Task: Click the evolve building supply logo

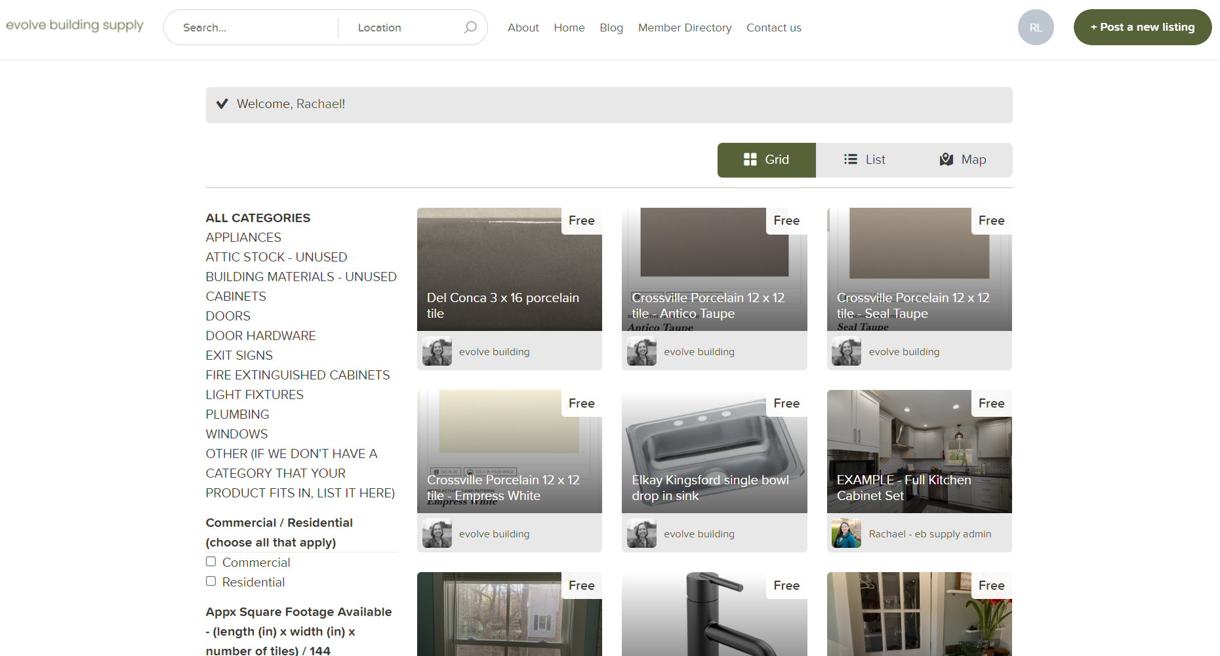Action: click(x=74, y=26)
